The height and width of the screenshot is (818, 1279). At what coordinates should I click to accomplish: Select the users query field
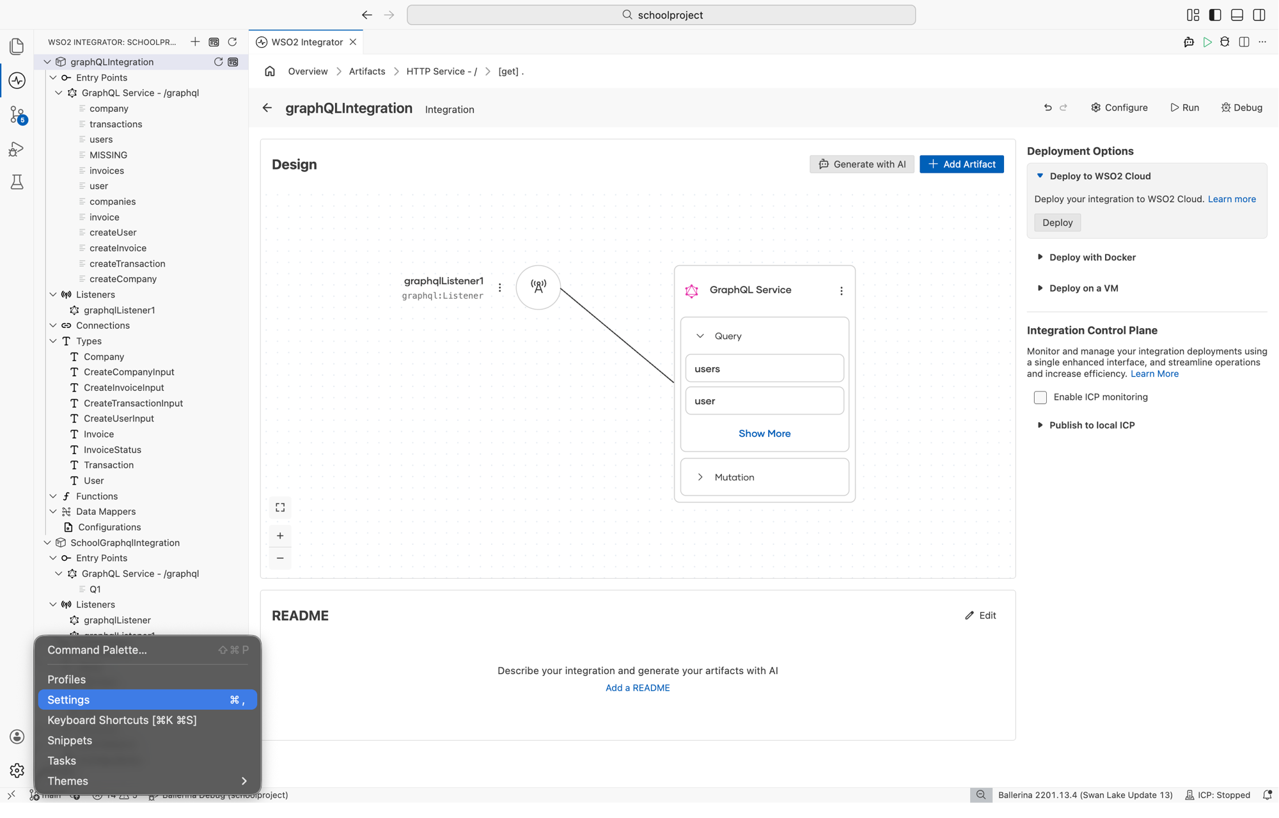point(765,369)
